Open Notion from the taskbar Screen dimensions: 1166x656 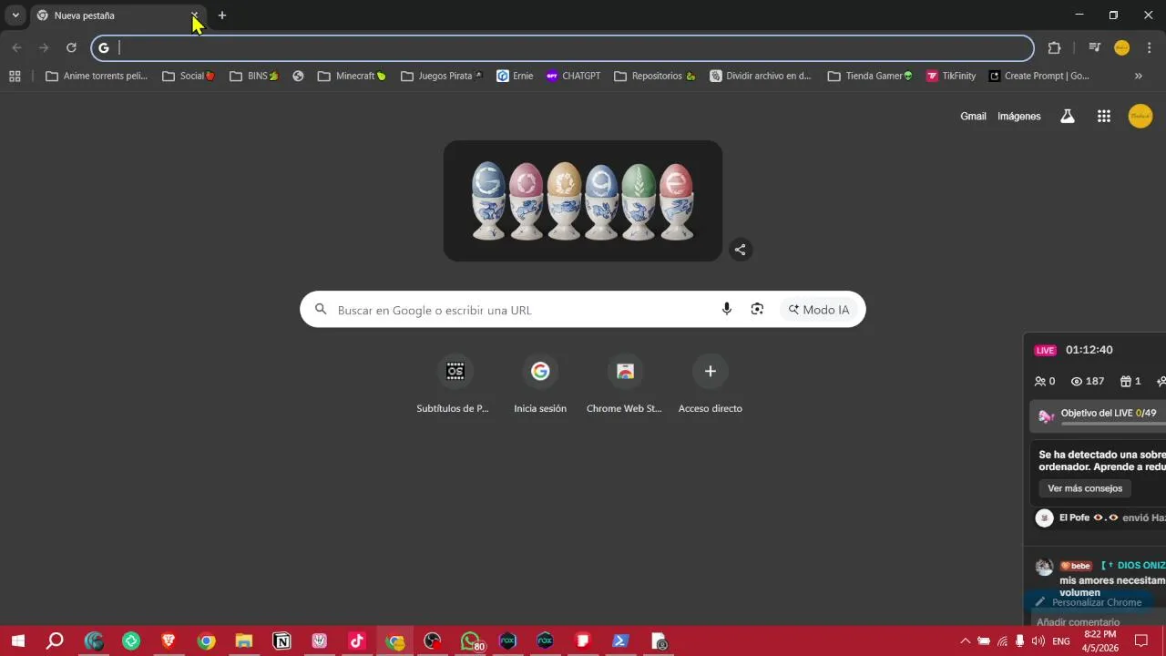[x=281, y=641]
